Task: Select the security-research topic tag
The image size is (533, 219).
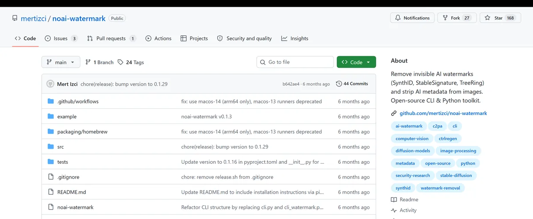Action: click(413, 176)
